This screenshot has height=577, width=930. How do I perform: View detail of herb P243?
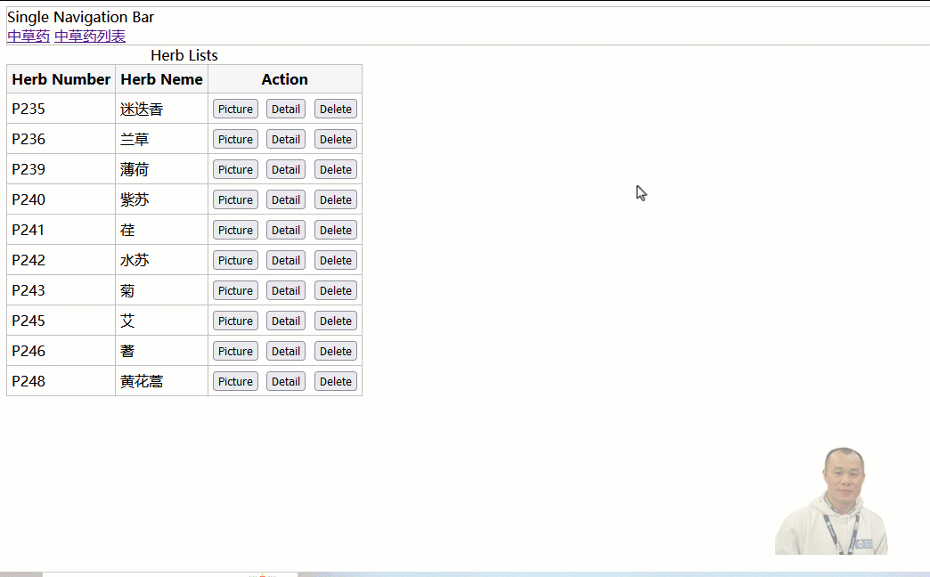point(286,290)
